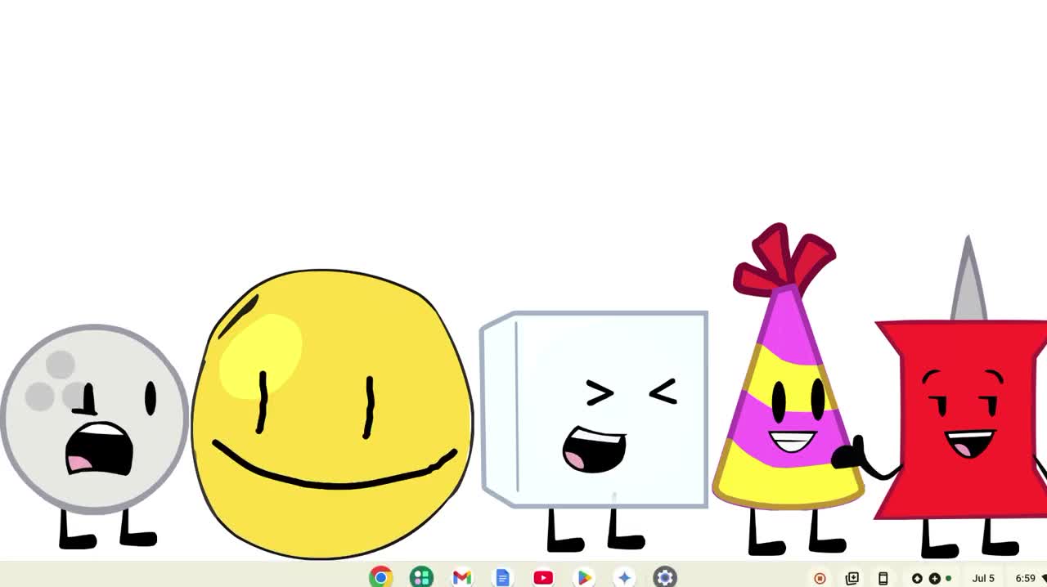The width and height of the screenshot is (1047, 587).
Task: Stop the screen recording indicator
Action: (x=820, y=578)
